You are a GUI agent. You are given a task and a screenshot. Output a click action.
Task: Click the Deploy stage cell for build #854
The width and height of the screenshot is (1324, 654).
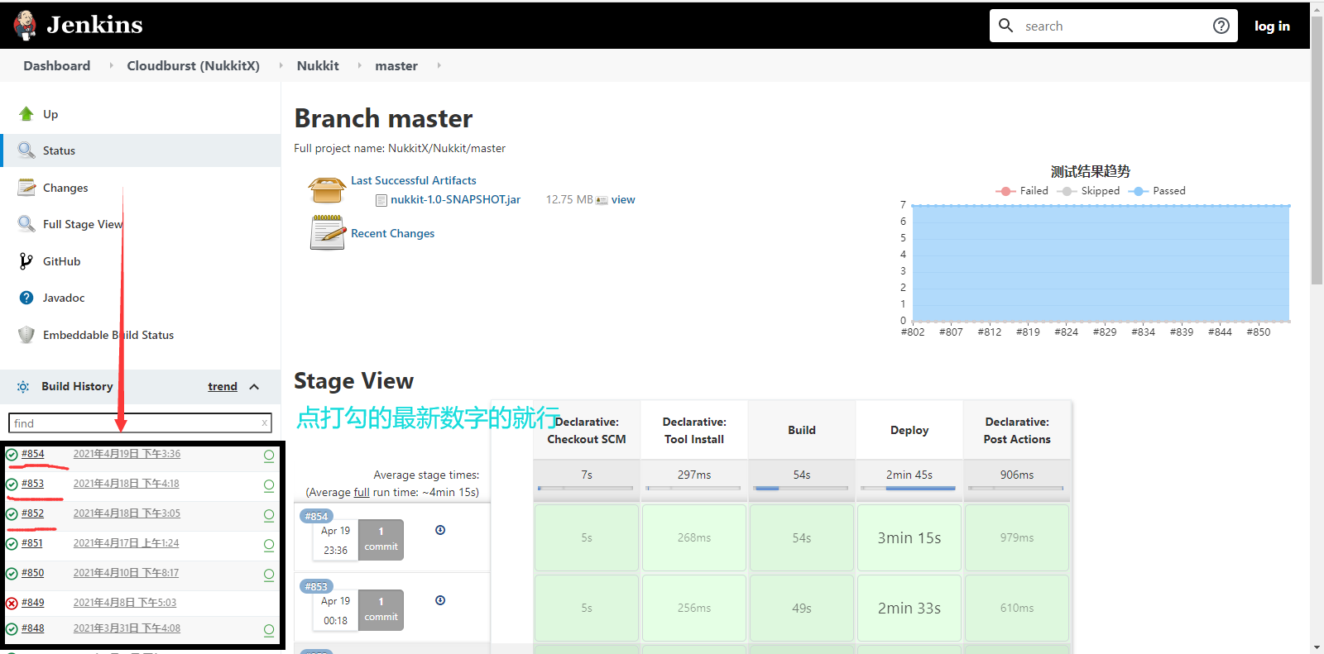(909, 537)
